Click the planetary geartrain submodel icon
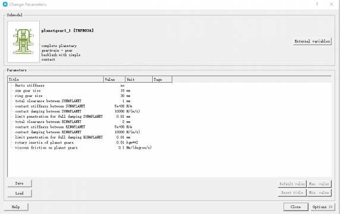The width and height of the screenshot is (340, 214). [x=23, y=42]
